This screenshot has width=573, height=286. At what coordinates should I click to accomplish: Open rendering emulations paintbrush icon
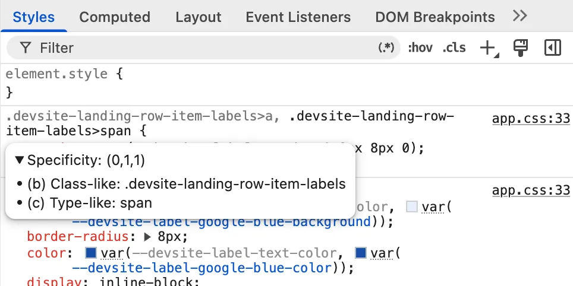[520, 48]
